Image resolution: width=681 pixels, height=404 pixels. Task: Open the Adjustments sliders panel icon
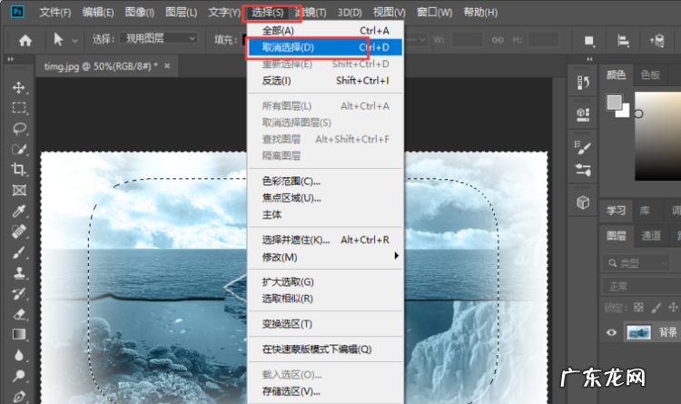coord(583,170)
